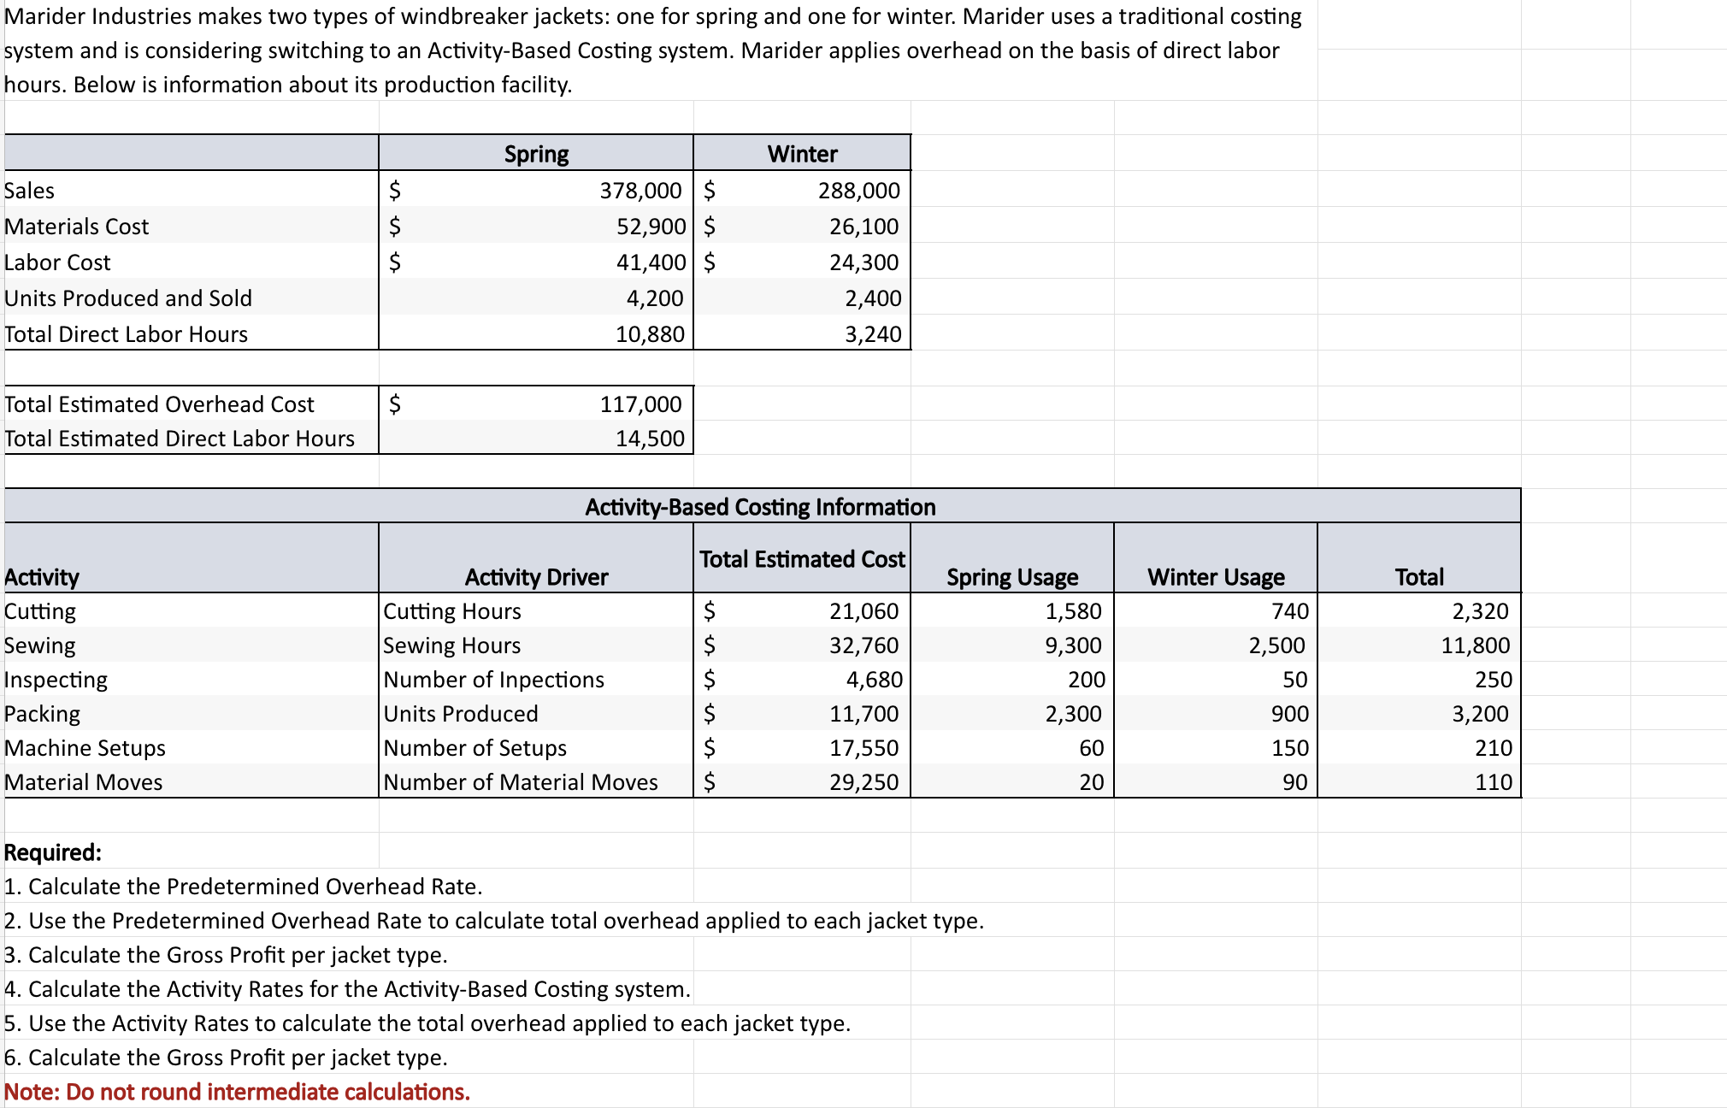Click the Sales row label
The height and width of the screenshot is (1108, 1727).
pos(29,190)
